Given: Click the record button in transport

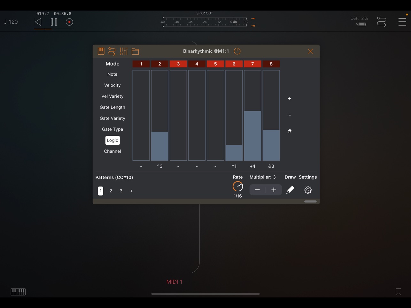Looking at the screenshot, I should [x=69, y=22].
